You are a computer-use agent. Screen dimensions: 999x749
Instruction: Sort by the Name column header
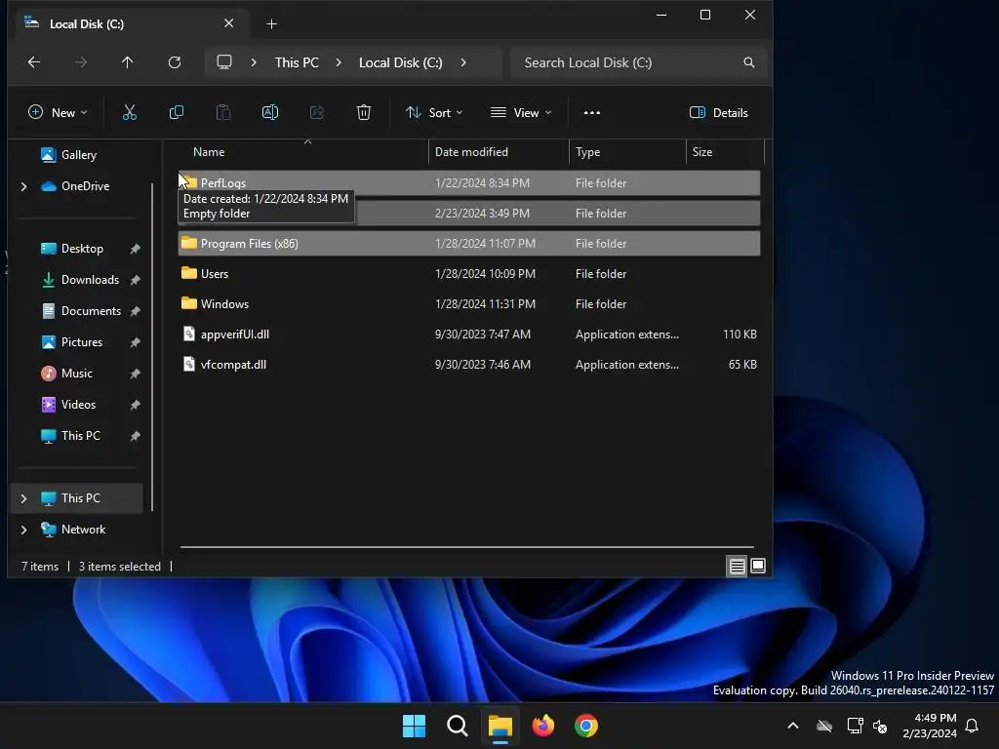(209, 152)
